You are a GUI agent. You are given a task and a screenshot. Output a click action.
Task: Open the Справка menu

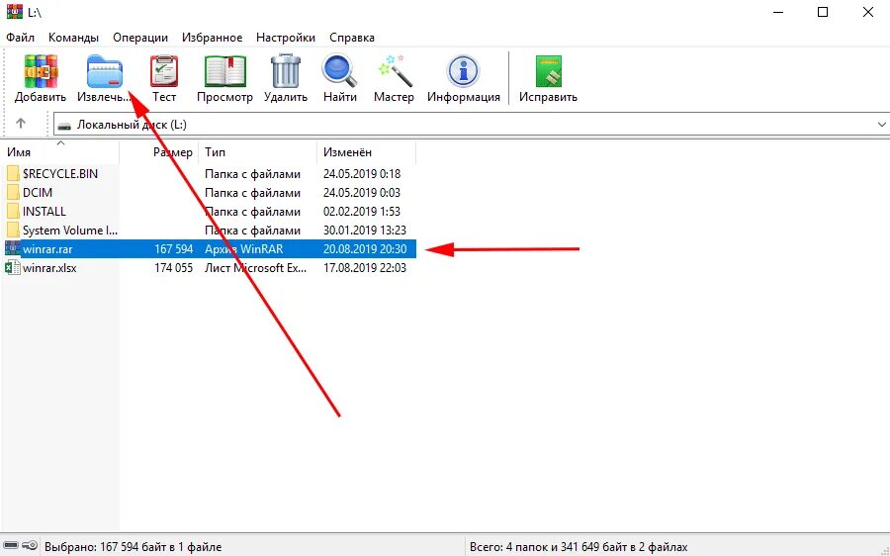pos(352,38)
